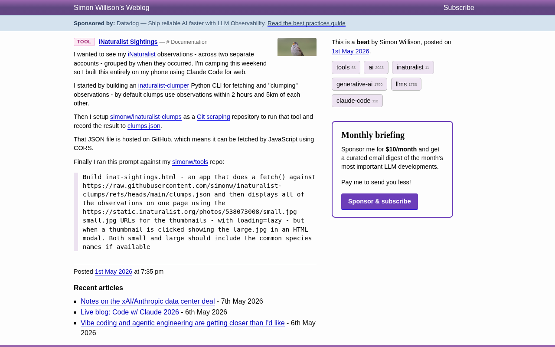
Task: Open the sparrow bird thumbnail image
Action: coord(297,47)
